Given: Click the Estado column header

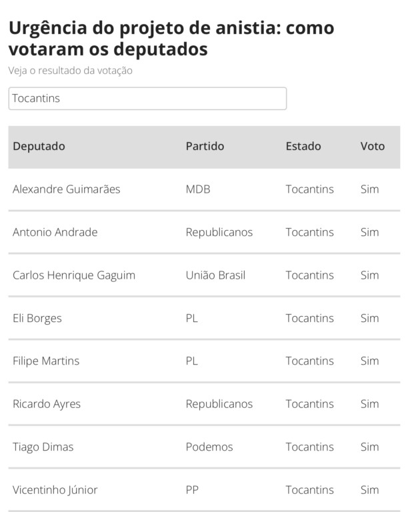Looking at the screenshot, I should (x=303, y=147).
